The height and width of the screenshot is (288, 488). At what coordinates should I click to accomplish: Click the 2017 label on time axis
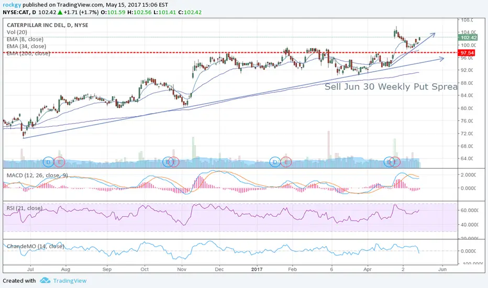click(x=257, y=269)
